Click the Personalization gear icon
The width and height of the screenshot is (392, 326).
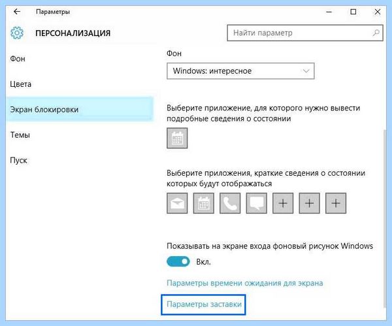pos(17,33)
